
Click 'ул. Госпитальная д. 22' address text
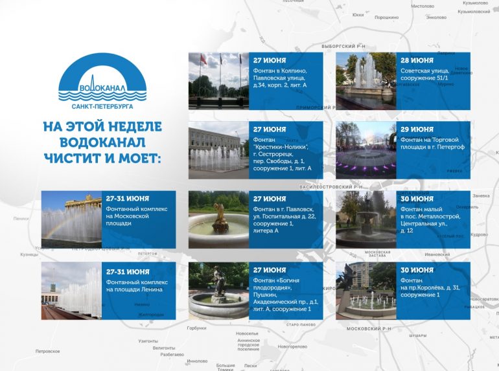point(284,216)
